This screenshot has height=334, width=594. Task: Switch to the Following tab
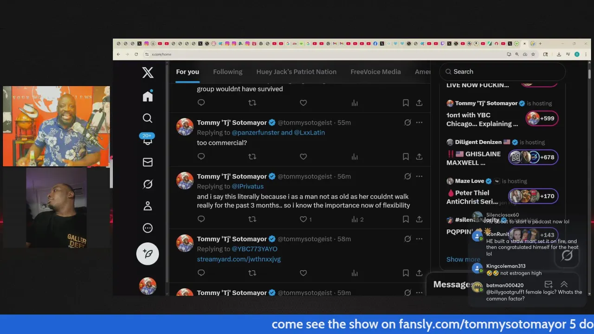pyautogui.click(x=227, y=71)
